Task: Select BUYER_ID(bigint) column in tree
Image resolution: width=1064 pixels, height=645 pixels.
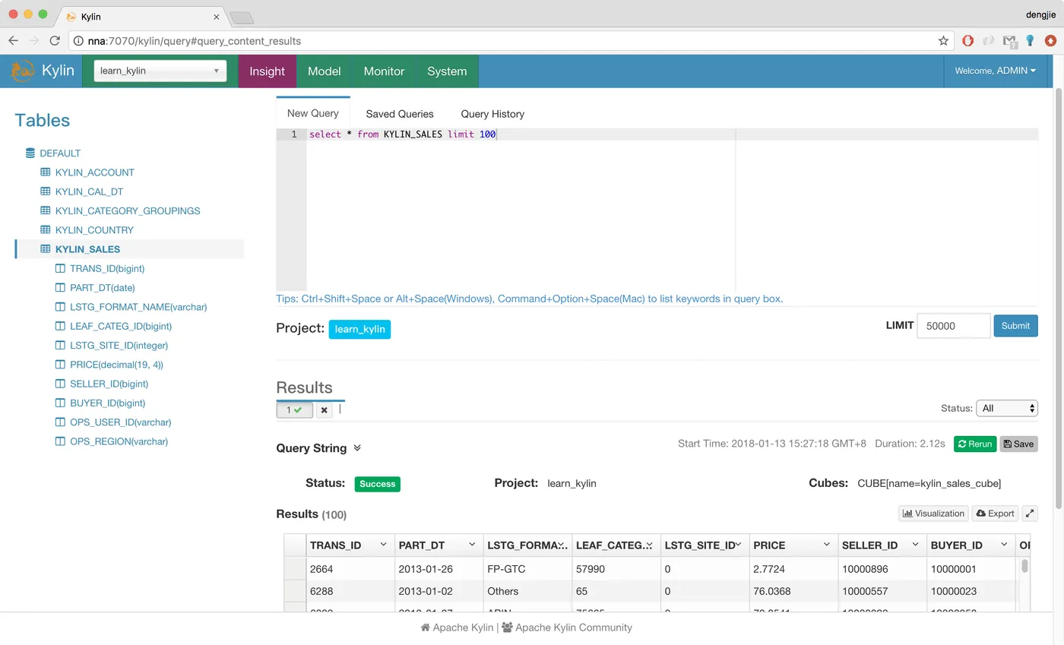Action: (x=107, y=403)
